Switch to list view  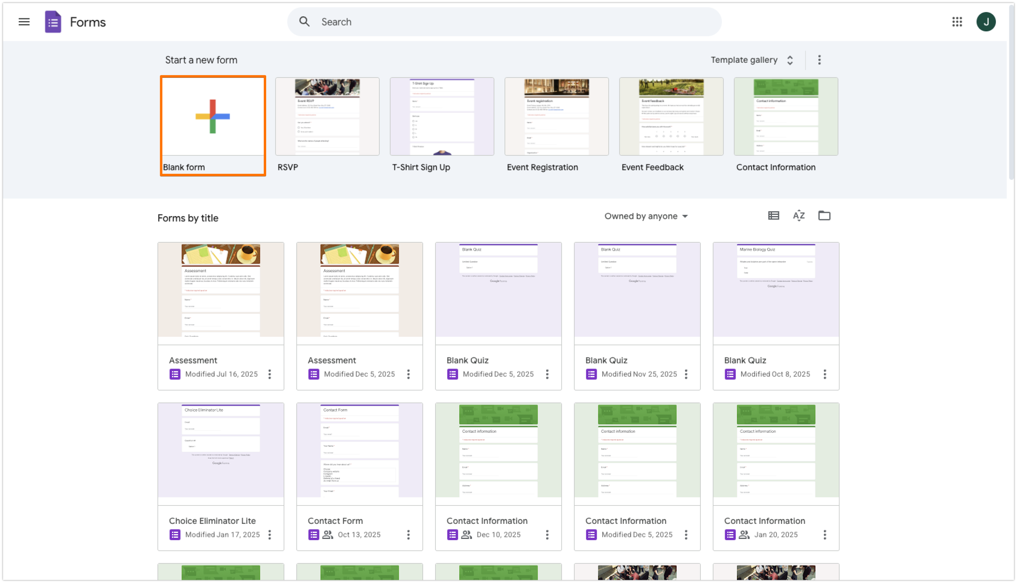[x=773, y=216]
